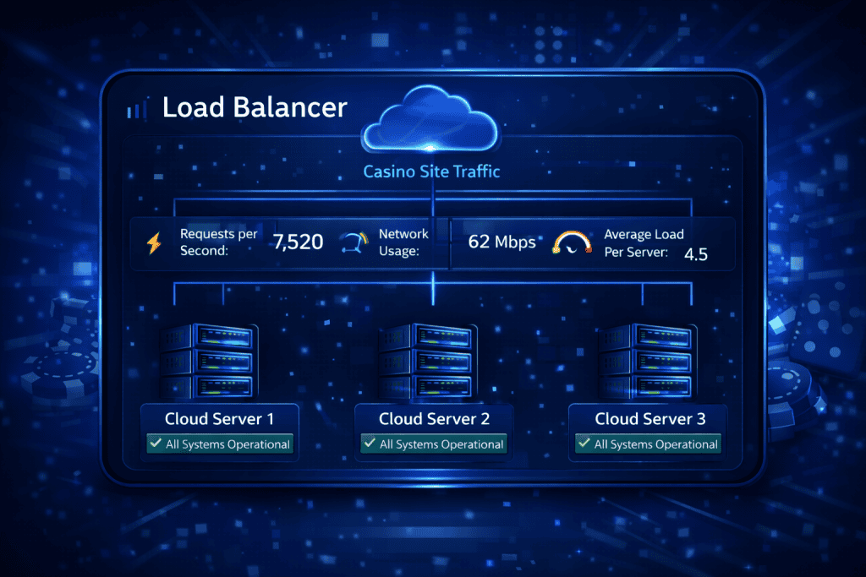Click the 7,520 requests value field
866x577 pixels.
pyautogui.click(x=298, y=242)
